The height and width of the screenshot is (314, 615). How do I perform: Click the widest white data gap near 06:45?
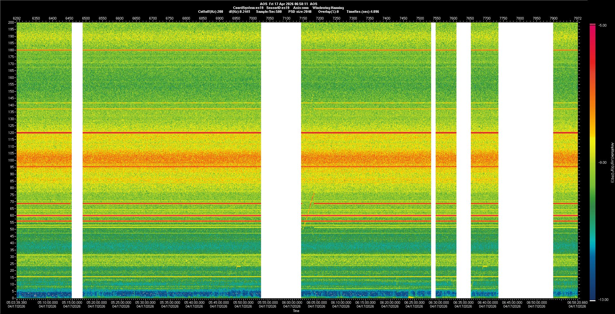pos(526,160)
